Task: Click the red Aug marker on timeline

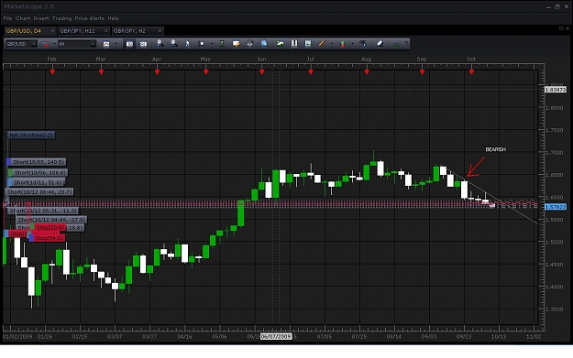Action: 367,72
